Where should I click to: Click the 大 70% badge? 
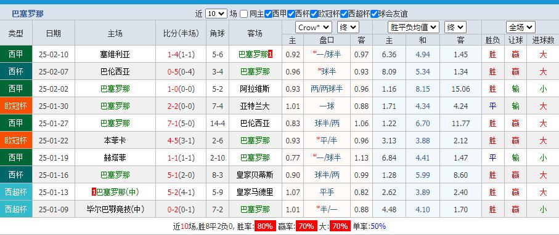pyautogui.click(x=340, y=226)
